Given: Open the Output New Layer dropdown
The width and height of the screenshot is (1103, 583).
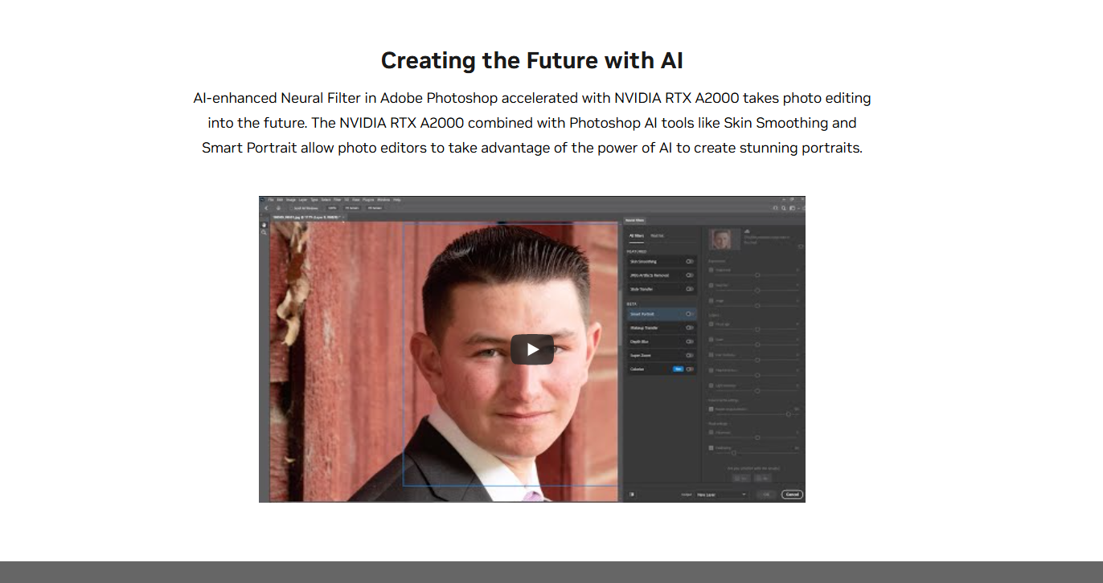Looking at the screenshot, I should 721,494.
